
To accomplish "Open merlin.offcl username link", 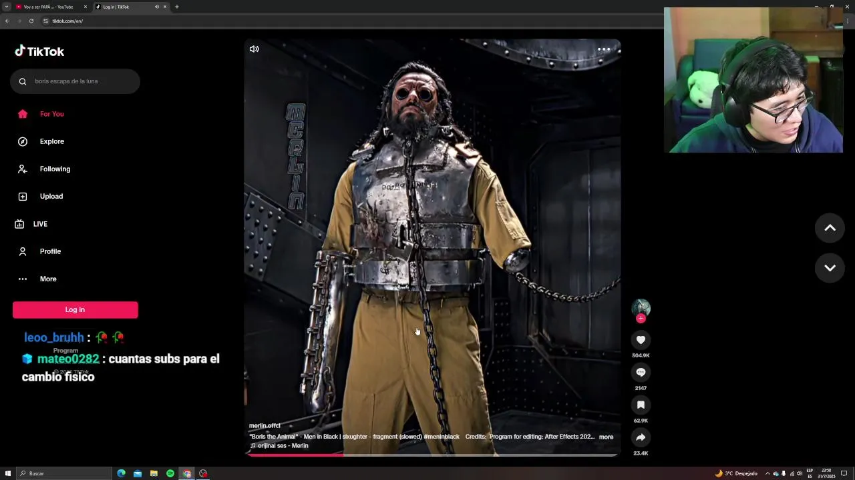I will point(265,425).
